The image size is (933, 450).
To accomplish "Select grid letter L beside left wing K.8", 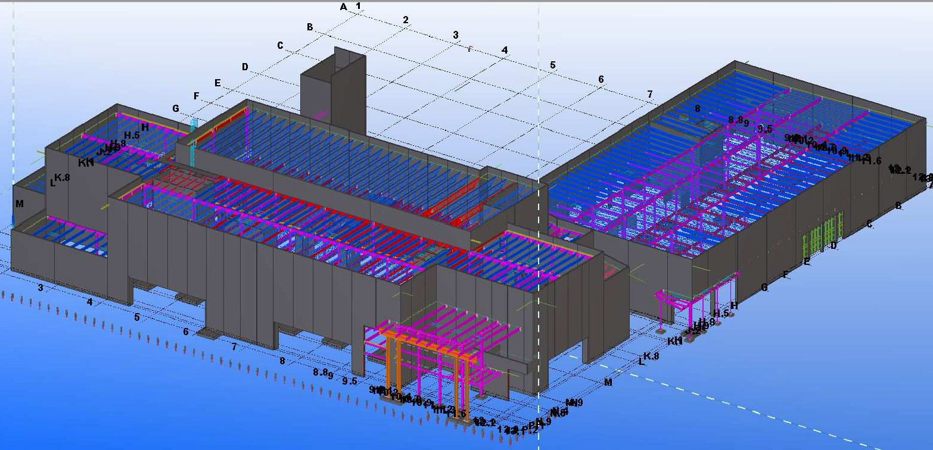I will 52,183.
